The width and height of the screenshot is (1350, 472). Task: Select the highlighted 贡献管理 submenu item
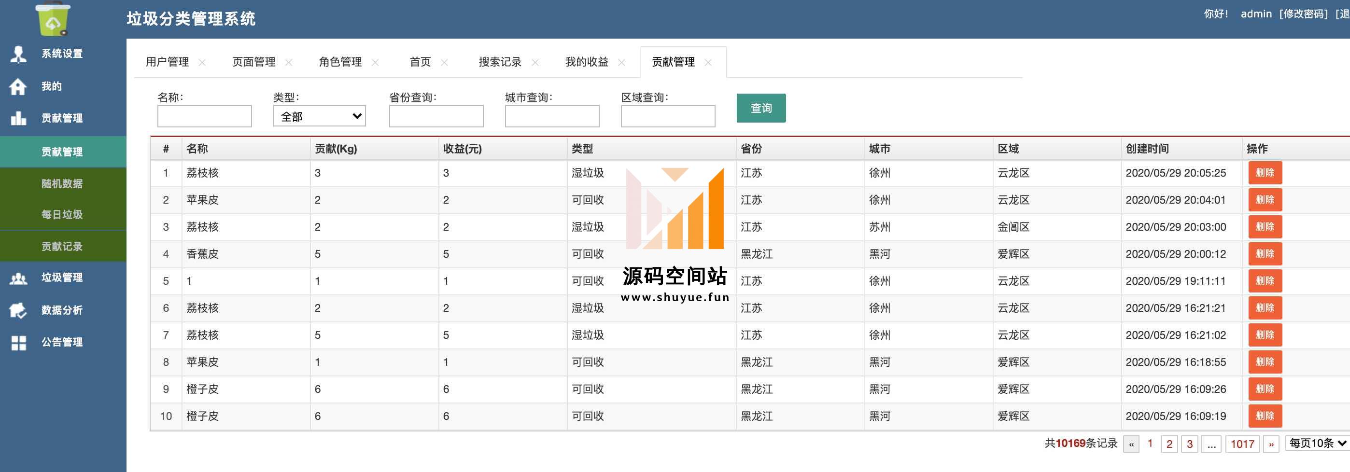click(x=63, y=152)
